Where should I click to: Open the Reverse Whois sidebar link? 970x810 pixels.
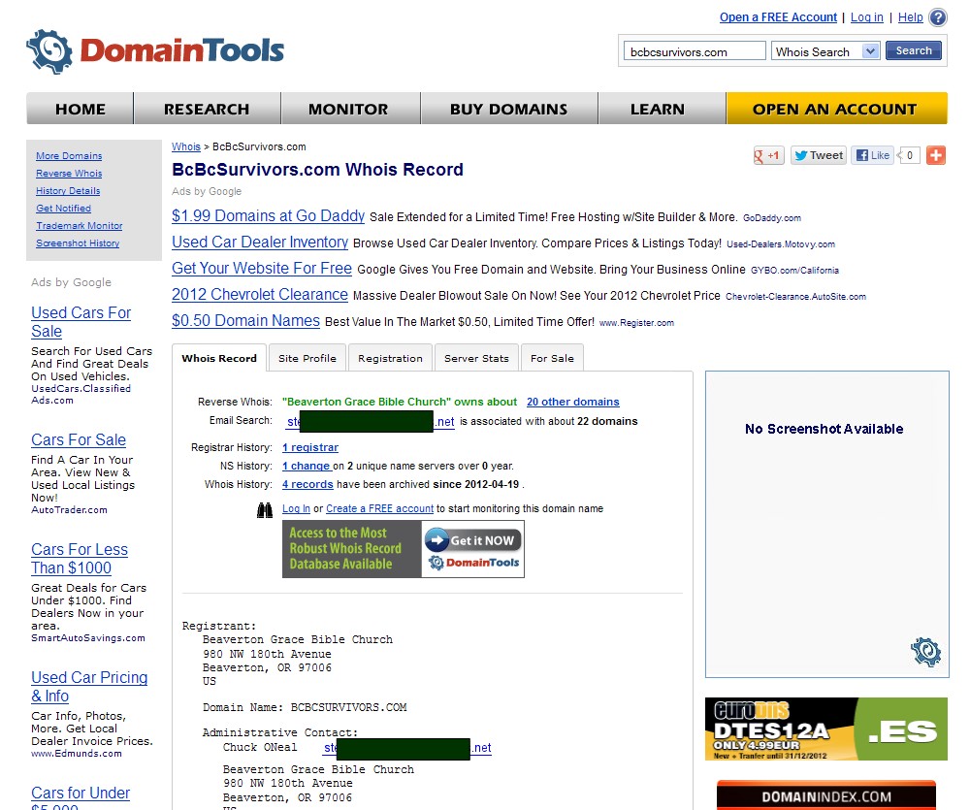[x=69, y=174]
